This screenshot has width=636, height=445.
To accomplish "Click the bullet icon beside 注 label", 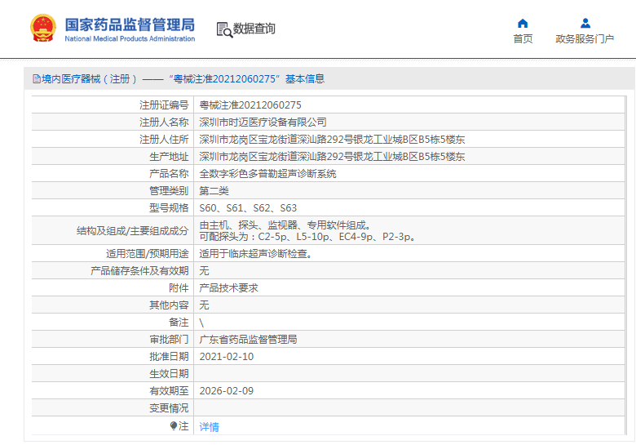I will tap(174, 426).
